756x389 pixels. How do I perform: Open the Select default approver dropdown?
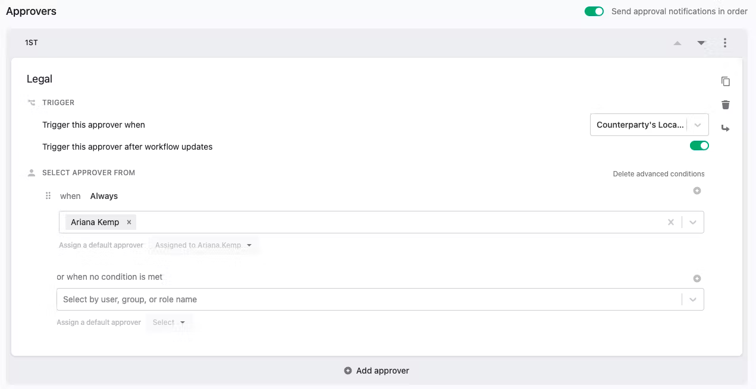click(x=169, y=322)
